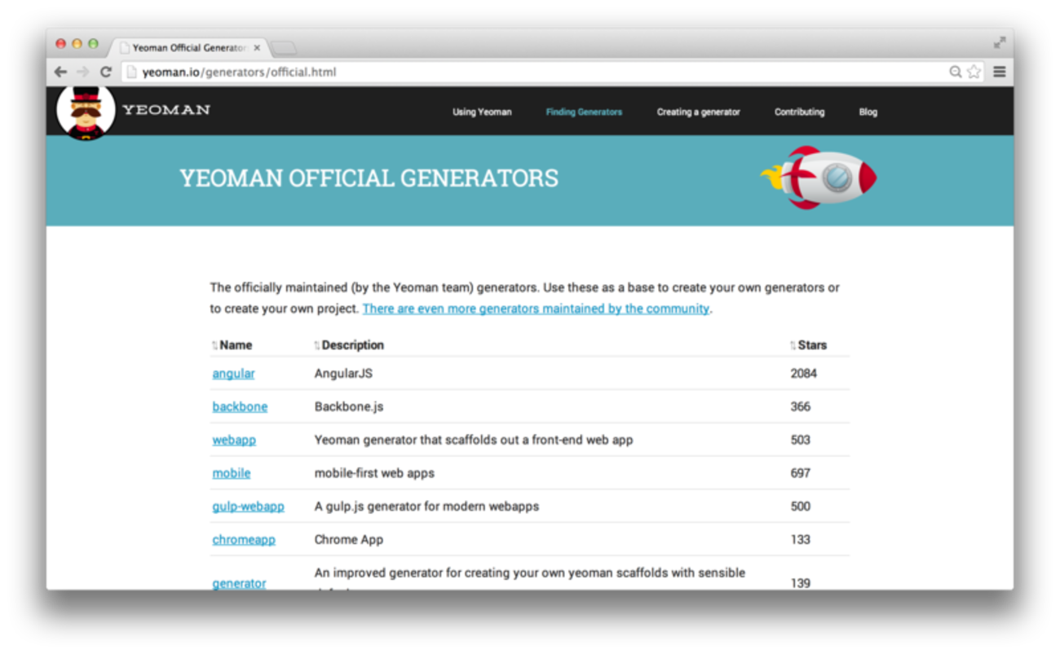Open a new browser tab
Viewport: 1060px width, 654px height.
click(x=283, y=48)
